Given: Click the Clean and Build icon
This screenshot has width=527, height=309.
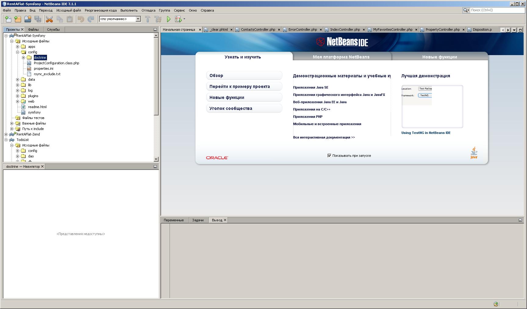Looking at the screenshot, I should (158, 19).
